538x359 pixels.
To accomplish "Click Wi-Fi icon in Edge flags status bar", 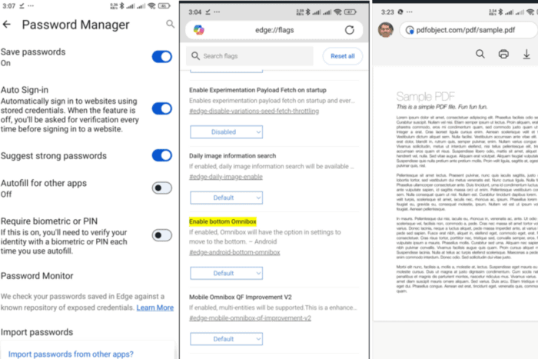I will point(338,12).
